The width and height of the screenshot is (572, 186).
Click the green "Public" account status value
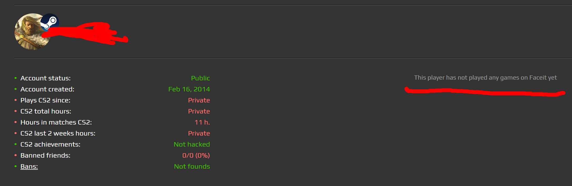(200, 78)
